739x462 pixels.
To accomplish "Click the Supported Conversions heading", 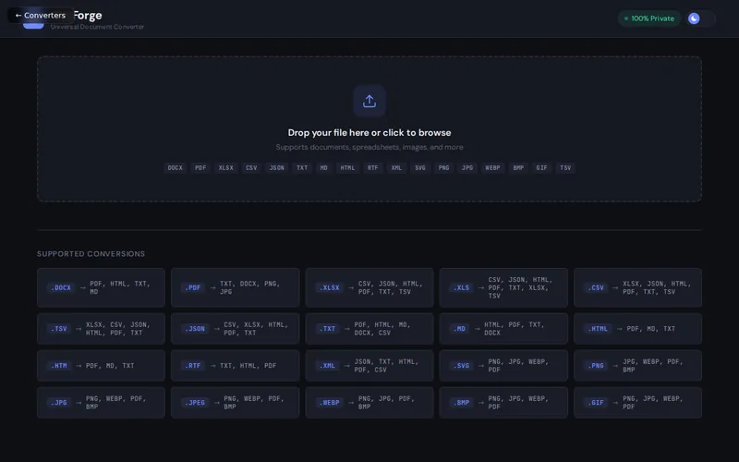I will 91,253.
